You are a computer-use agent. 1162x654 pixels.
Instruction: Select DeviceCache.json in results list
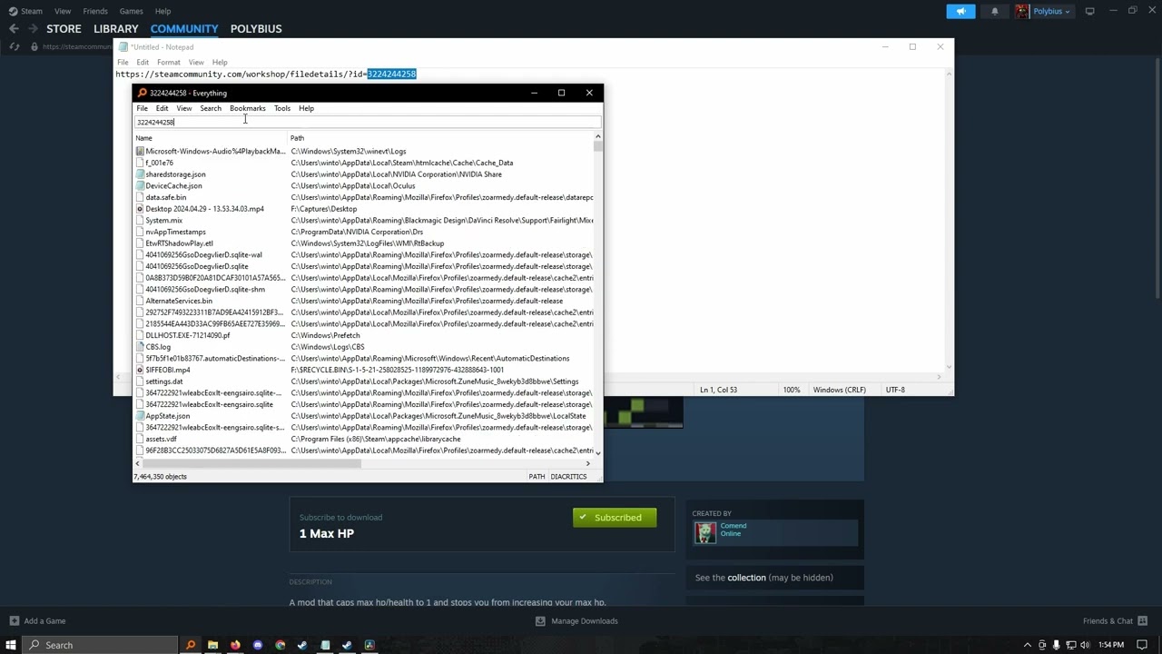click(x=173, y=186)
